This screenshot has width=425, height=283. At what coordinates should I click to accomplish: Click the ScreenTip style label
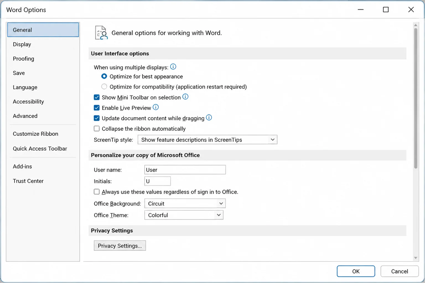click(x=113, y=140)
